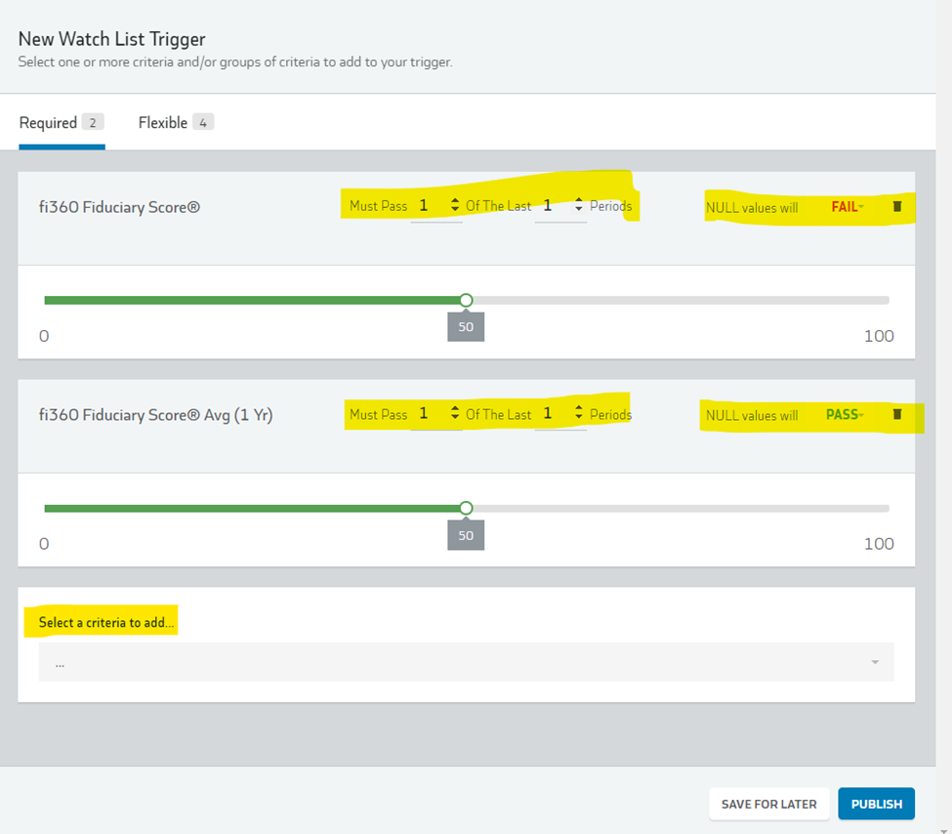Click Of The Last stepper for Fiduciary Score®
Viewport: 952px width, 834px height.
point(579,205)
